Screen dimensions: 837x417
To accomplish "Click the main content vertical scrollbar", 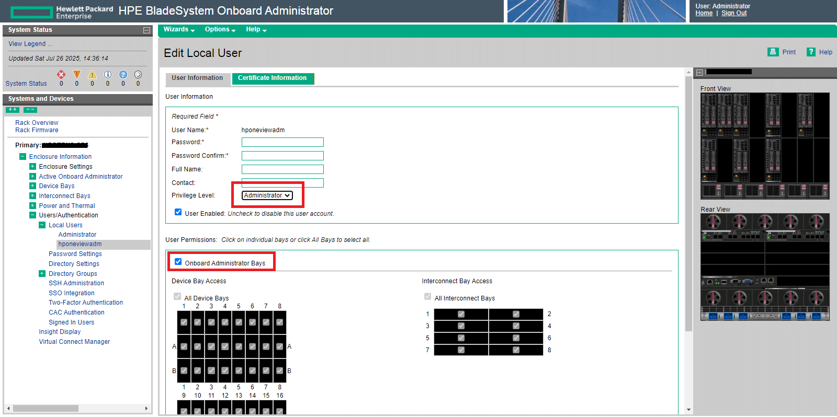I will (x=688, y=204).
